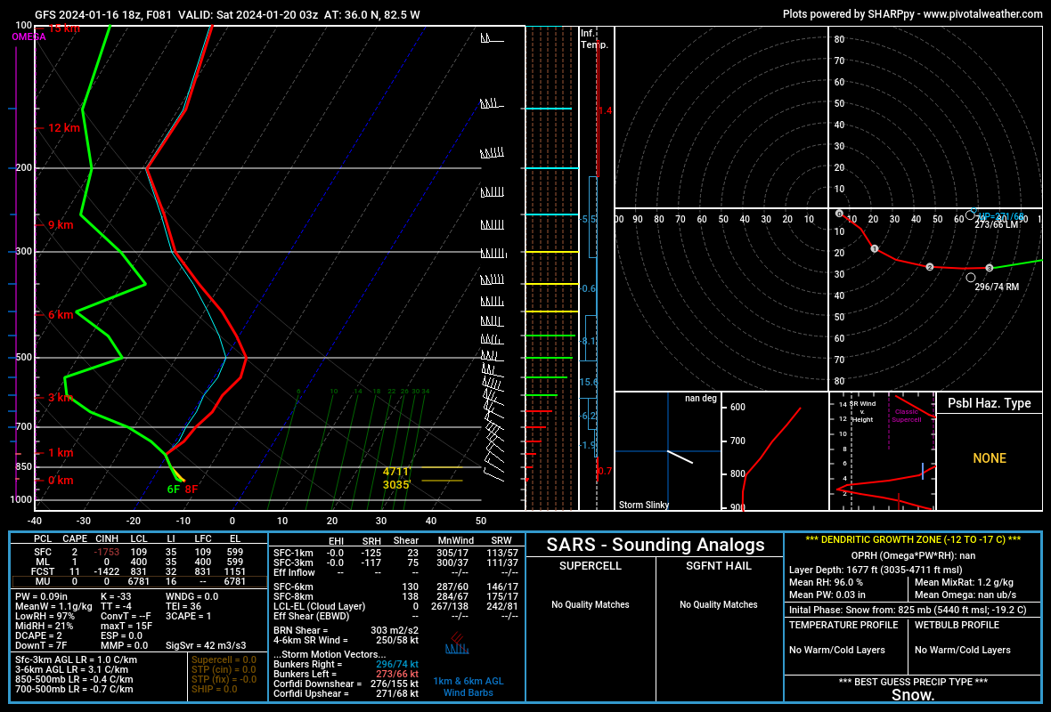Screen dimensions: 1051x712
Task: Select the FCST parcel row label
Action: tap(43, 572)
